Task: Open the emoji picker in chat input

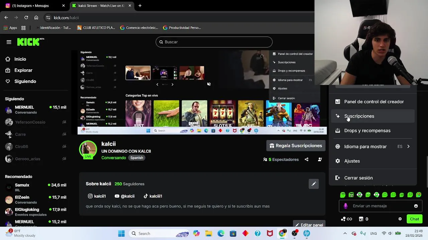Action: (x=416, y=206)
